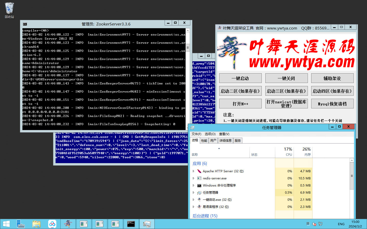Switch to the black cmd console taskbar icon

131,224
